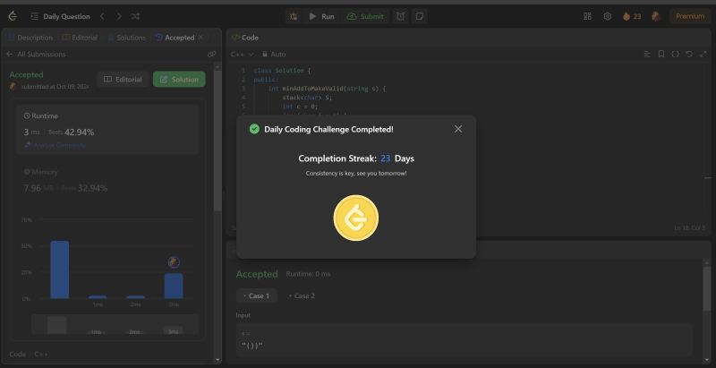The width and height of the screenshot is (716, 368).
Task: Close the Accepted tab
Action: pyautogui.click(x=200, y=37)
